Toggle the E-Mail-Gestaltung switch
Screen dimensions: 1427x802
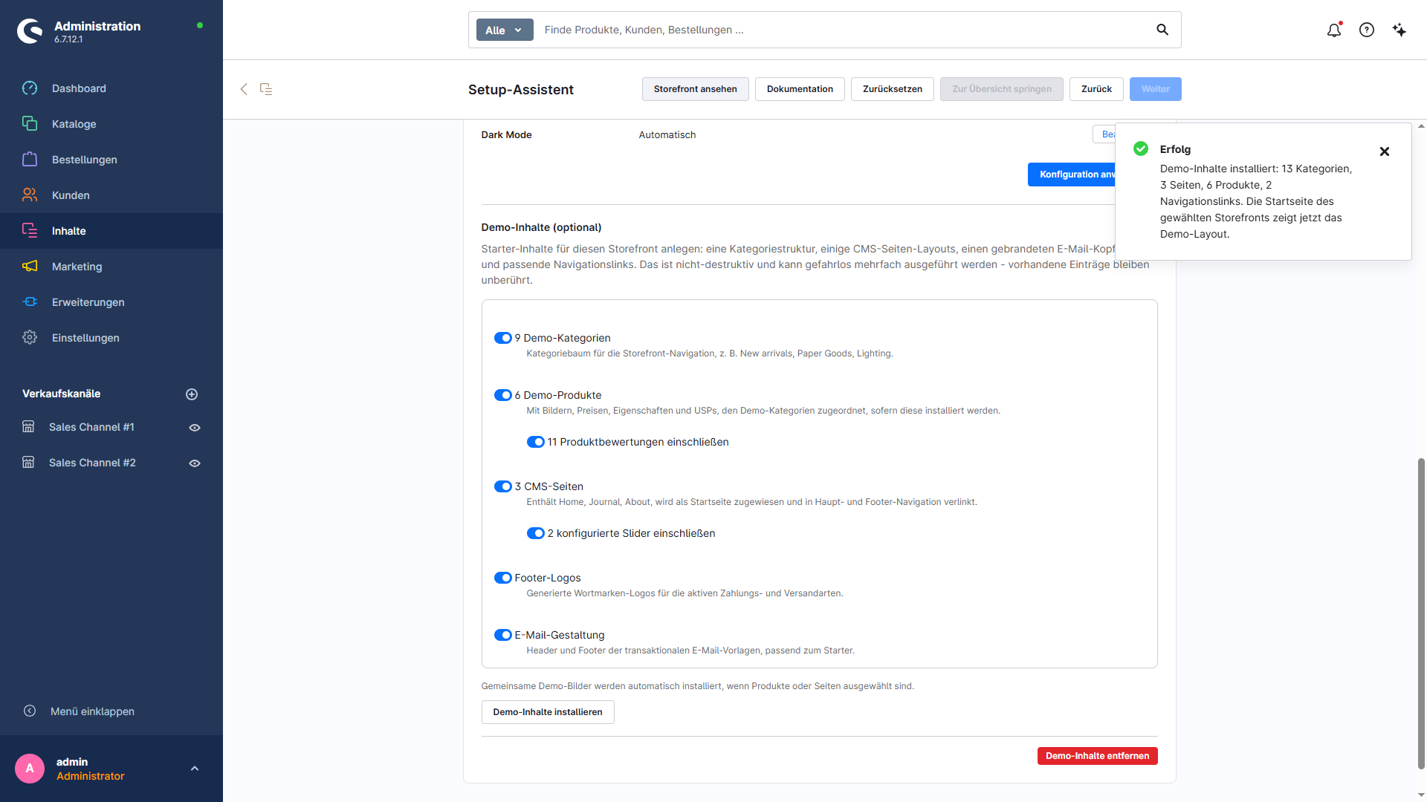[503, 635]
